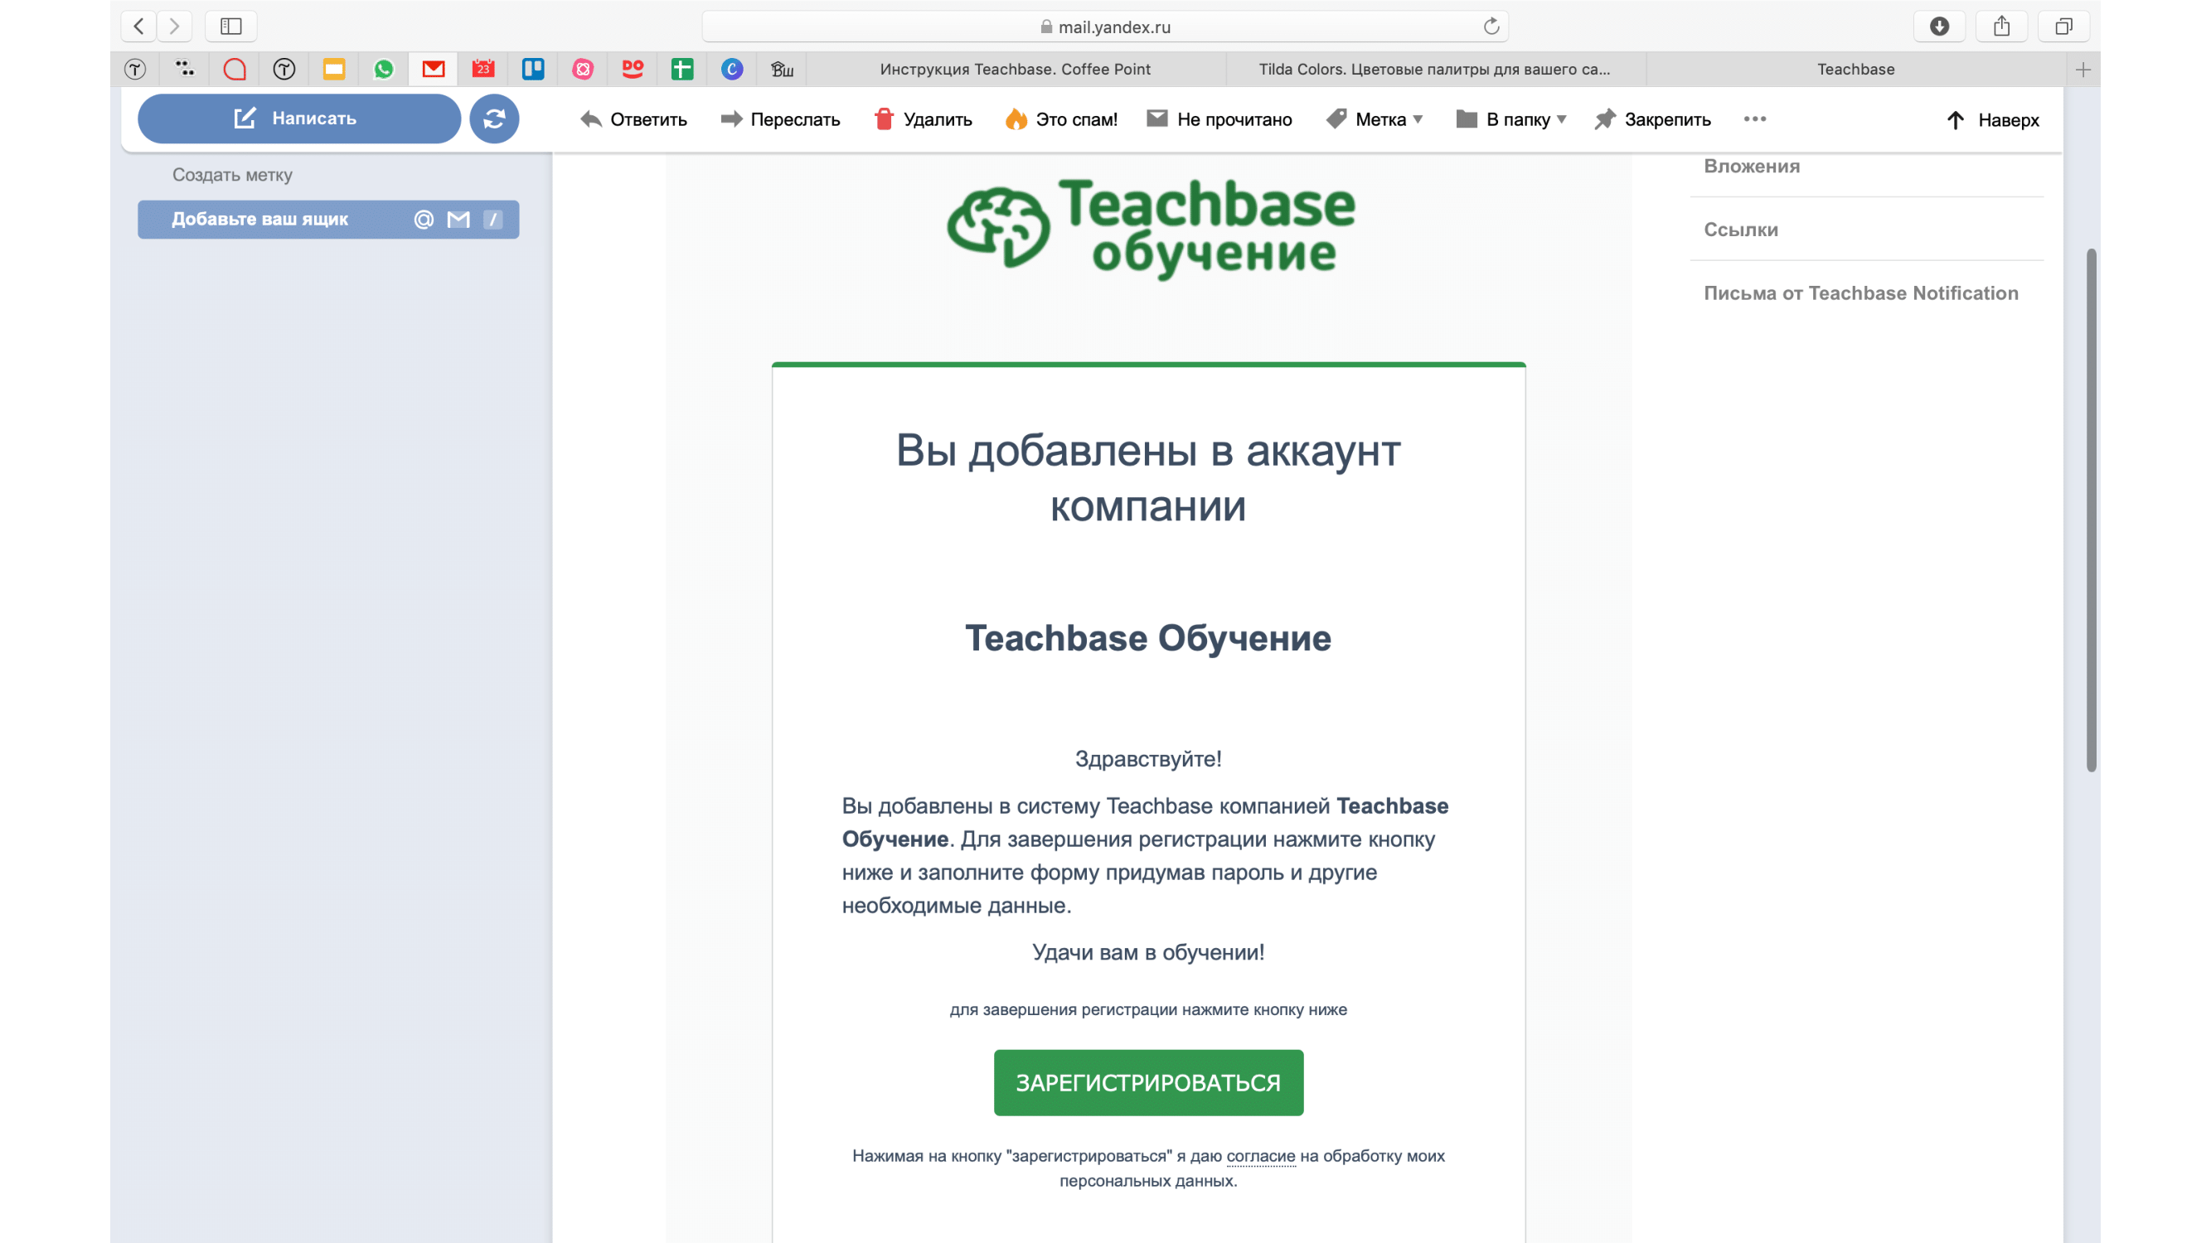Open the pinned red calendar tab
2211x1243 pixels.
point(483,70)
